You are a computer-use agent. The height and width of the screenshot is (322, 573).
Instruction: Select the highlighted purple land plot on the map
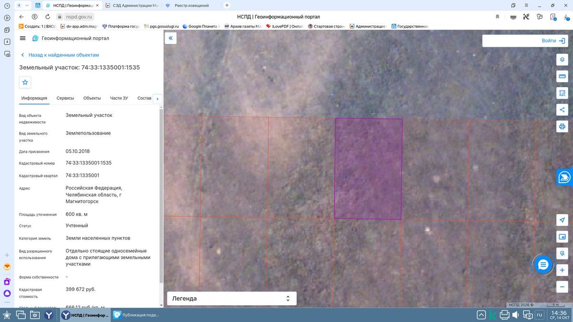[x=368, y=168]
